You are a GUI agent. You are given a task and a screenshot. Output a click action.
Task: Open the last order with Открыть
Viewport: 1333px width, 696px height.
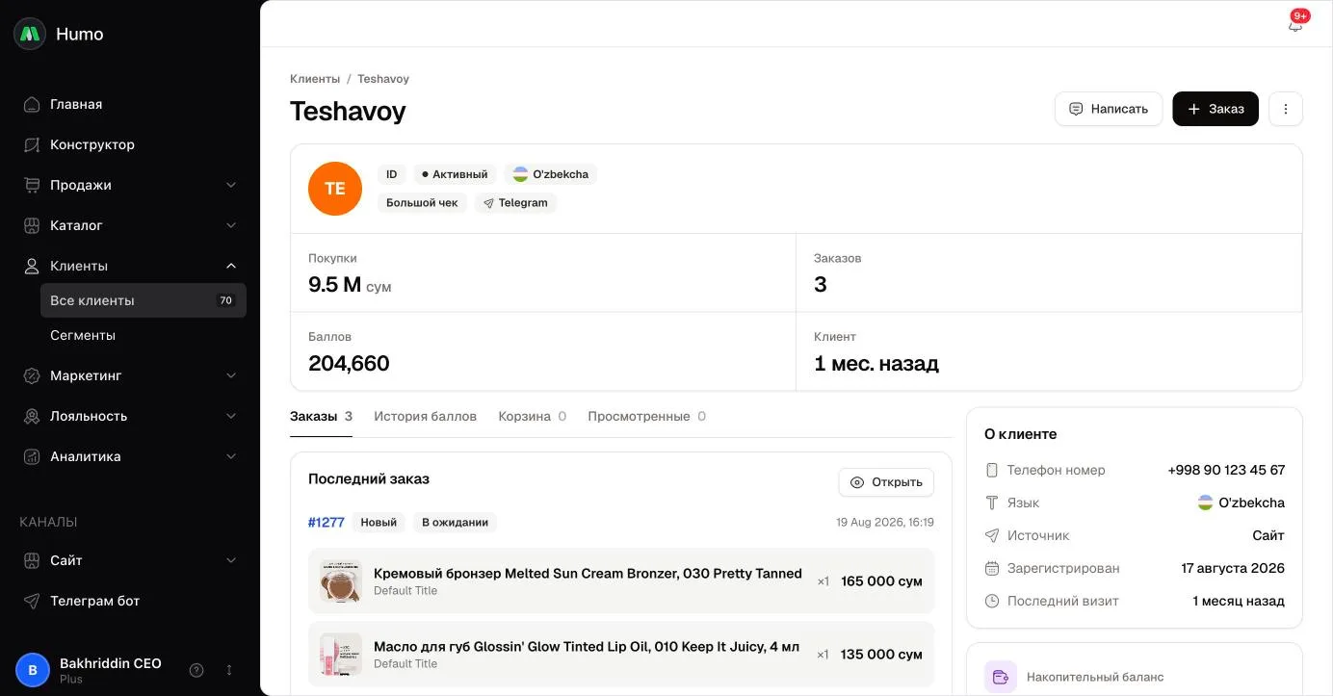[x=886, y=482]
